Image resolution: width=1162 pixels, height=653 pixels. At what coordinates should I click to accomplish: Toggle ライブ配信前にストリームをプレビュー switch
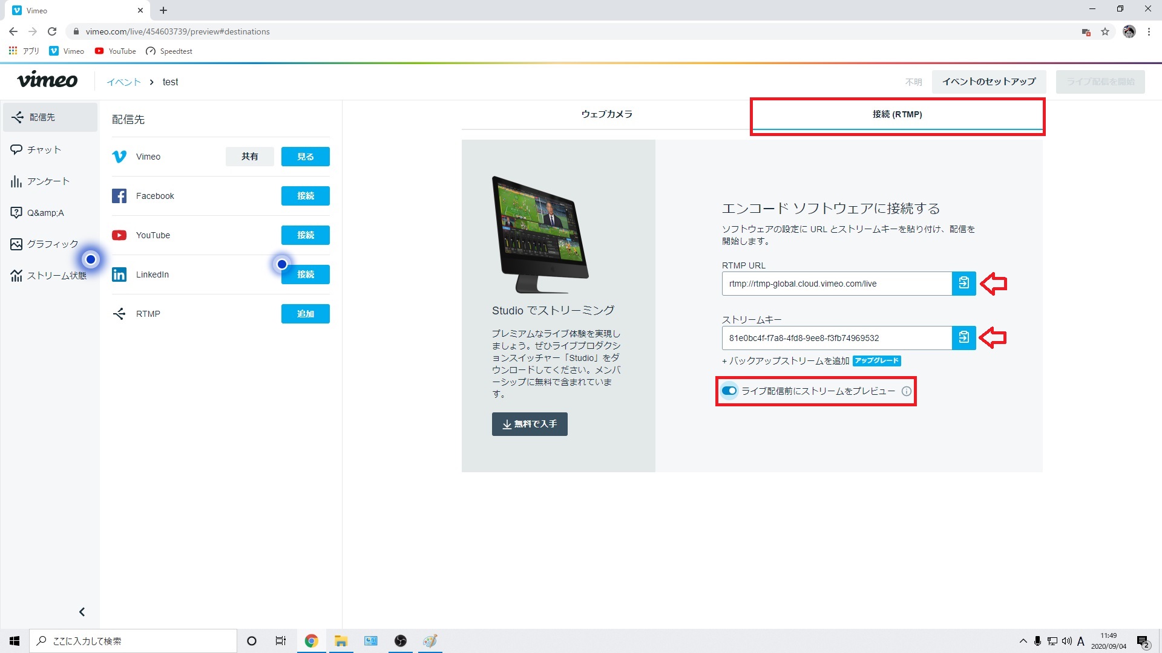pyautogui.click(x=729, y=391)
